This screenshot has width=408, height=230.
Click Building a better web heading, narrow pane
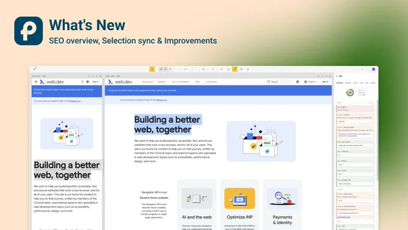pos(67,170)
